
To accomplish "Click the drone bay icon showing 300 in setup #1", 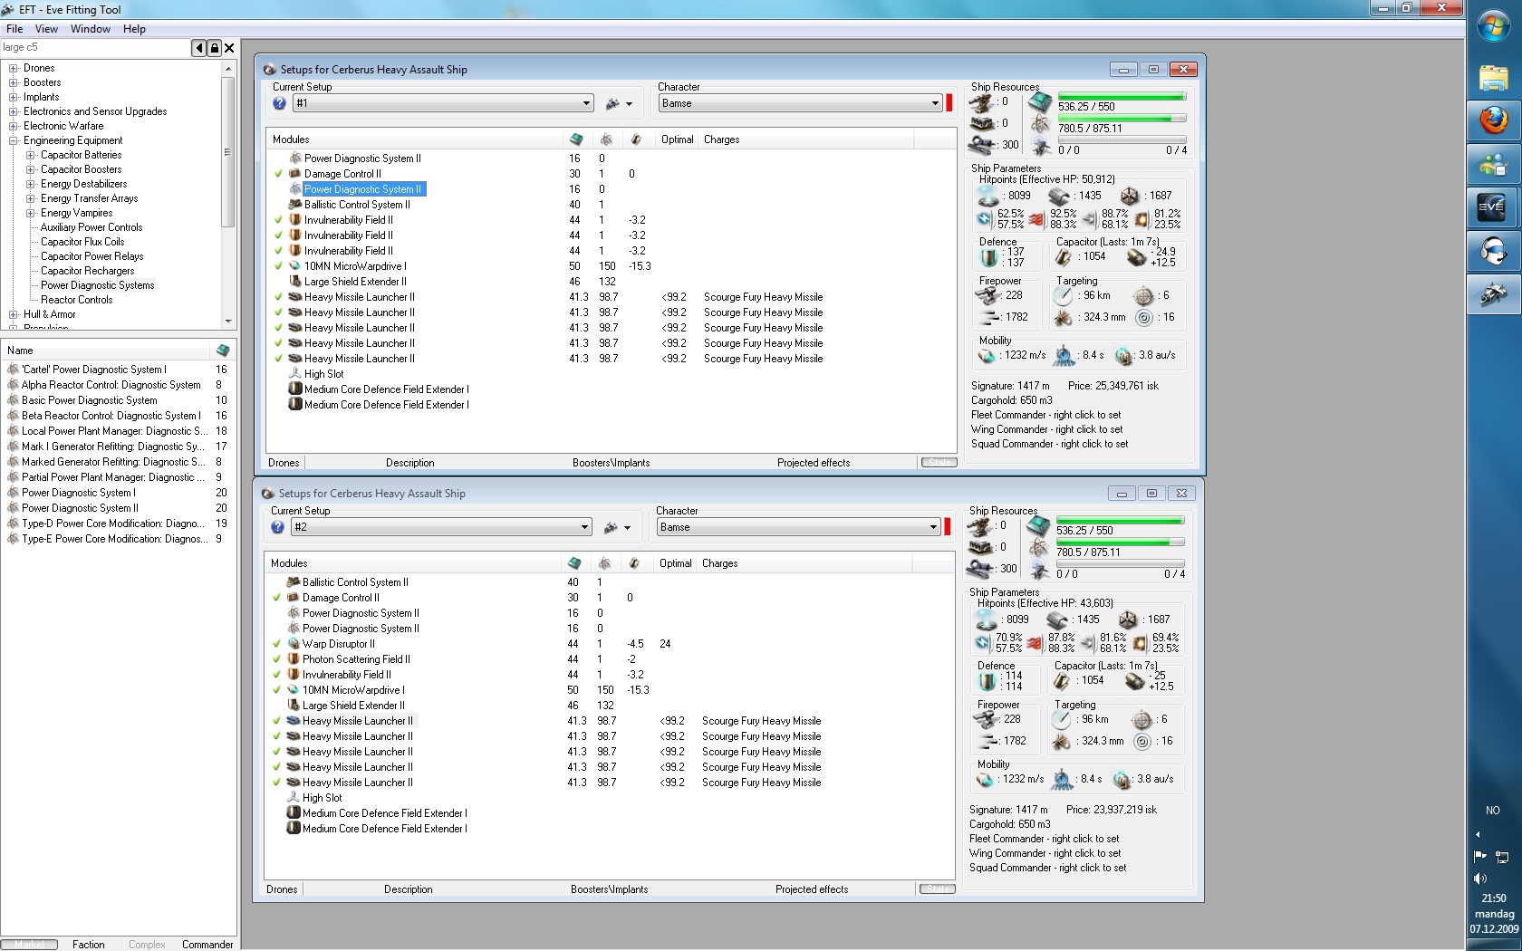I will (981, 144).
